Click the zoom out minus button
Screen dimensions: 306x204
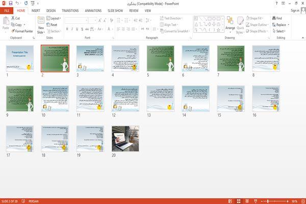262,201
